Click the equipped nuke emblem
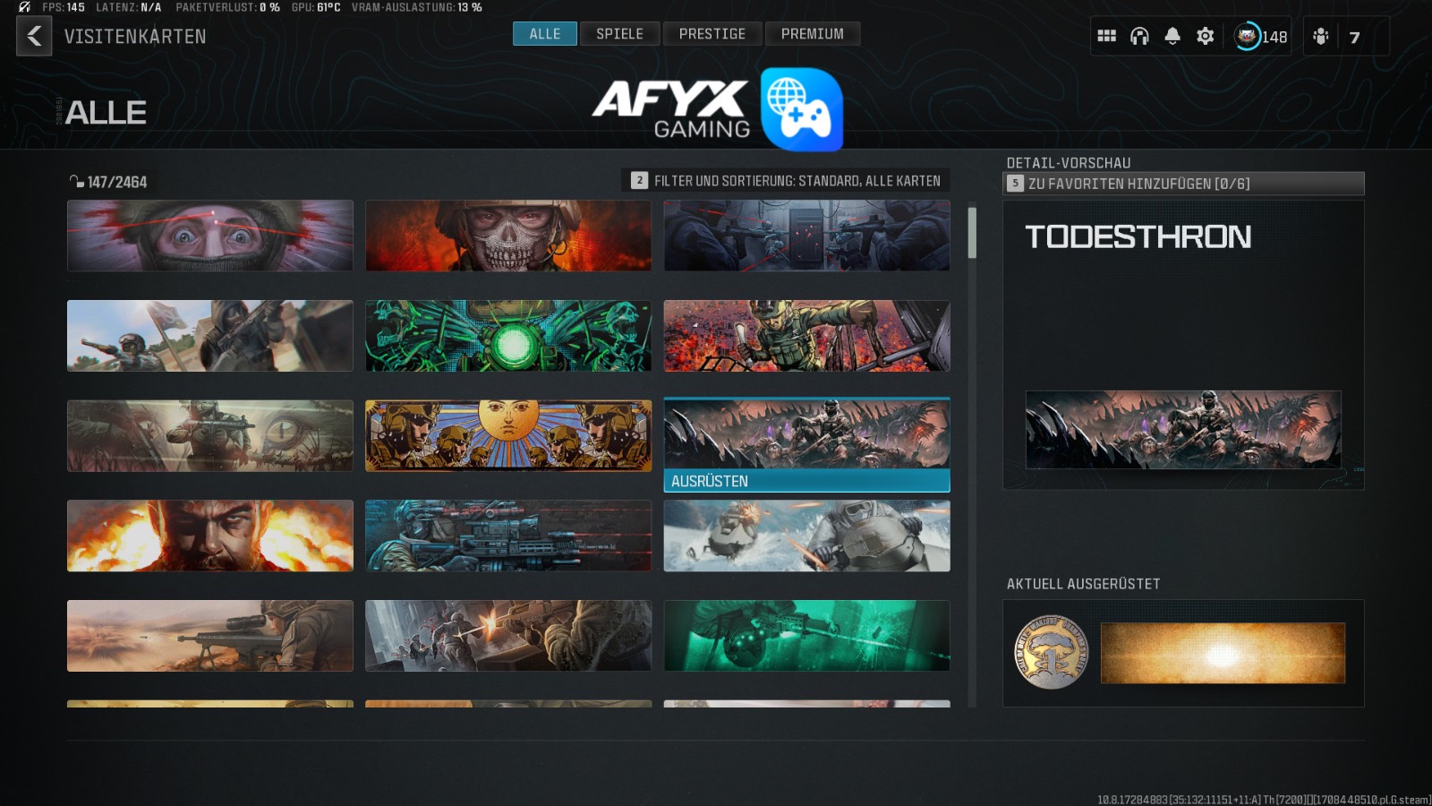The height and width of the screenshot is (806, 1432). 1051,652
